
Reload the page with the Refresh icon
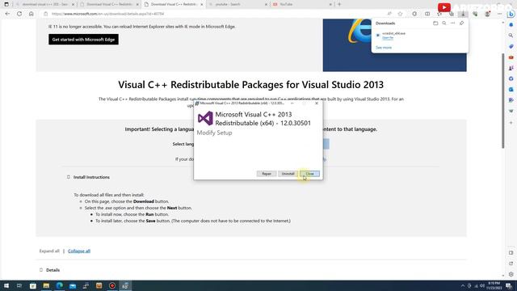pos(19,14)
